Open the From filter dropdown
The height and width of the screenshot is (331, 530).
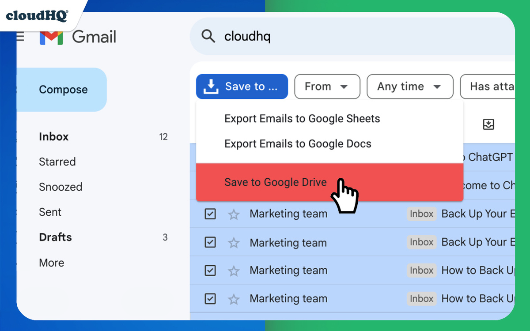pos(327,87)
